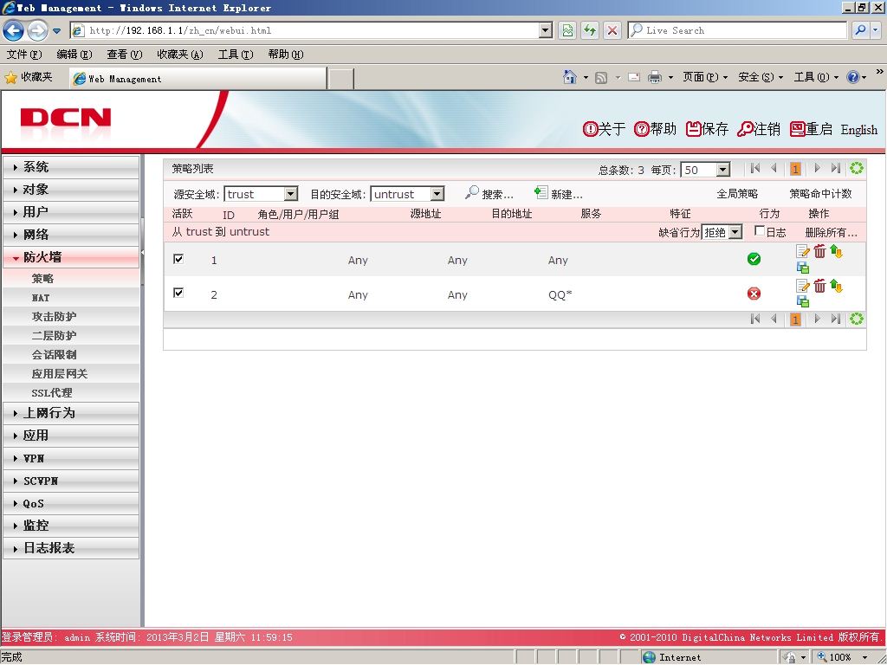Go to previous page in top pager

[x=774, y=168]
